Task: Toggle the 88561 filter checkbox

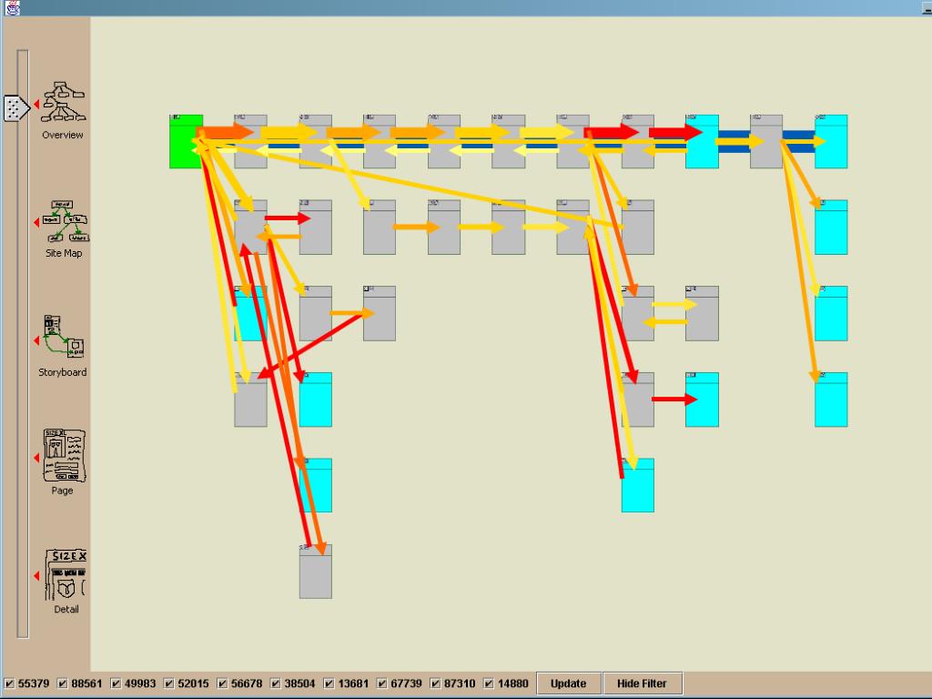Action: 63,684
